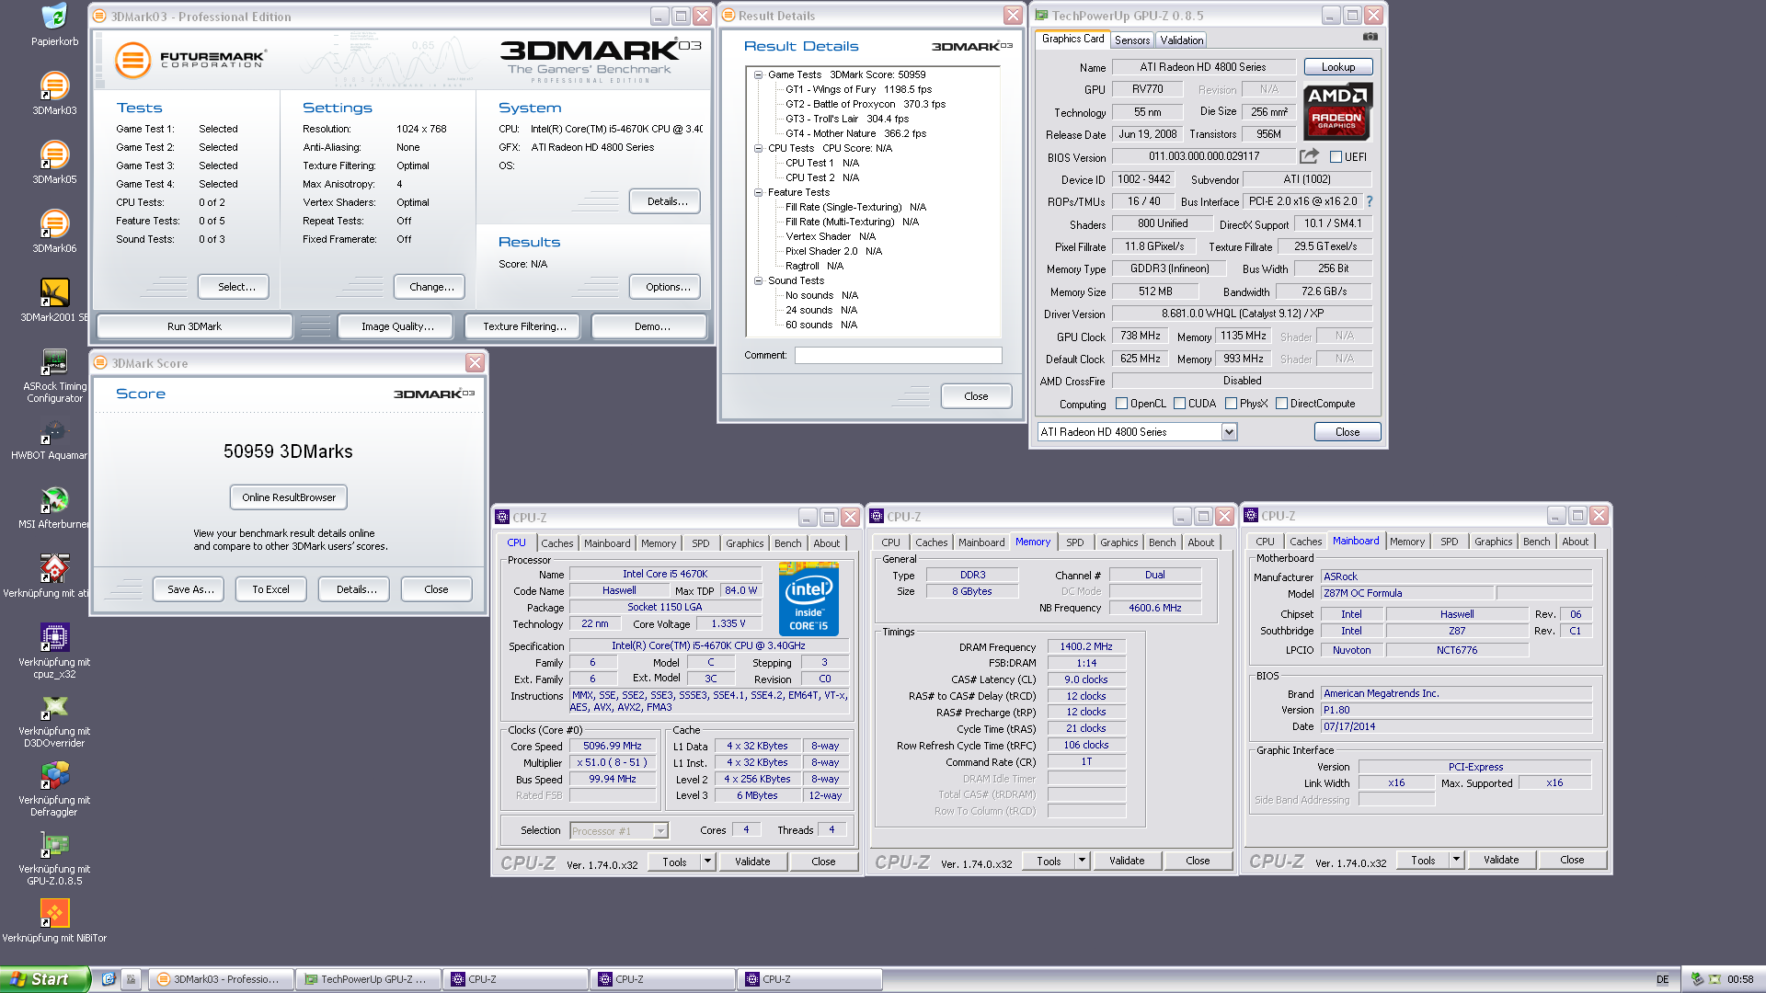This screenshot has width=1766, height=993.
Task: Click the GPU-Z Name field ATI Radeon HD 4800
Action: point(1203,67)
